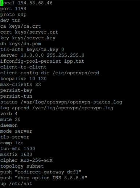
Task: Click 'ifconfig-pool-persist ipp.txt' line
Action: tap(42, 61)
